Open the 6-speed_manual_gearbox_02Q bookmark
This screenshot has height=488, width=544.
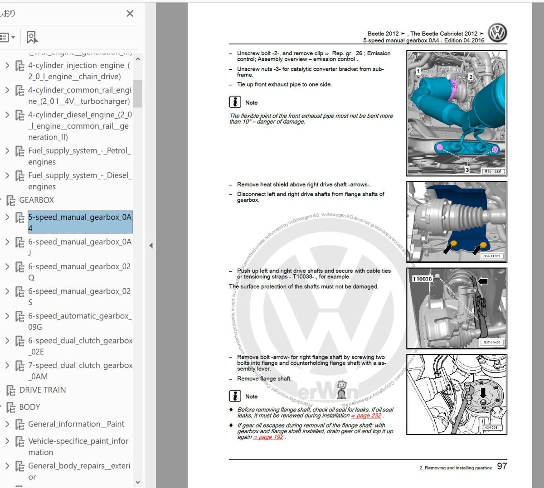(x=79, y=272)
